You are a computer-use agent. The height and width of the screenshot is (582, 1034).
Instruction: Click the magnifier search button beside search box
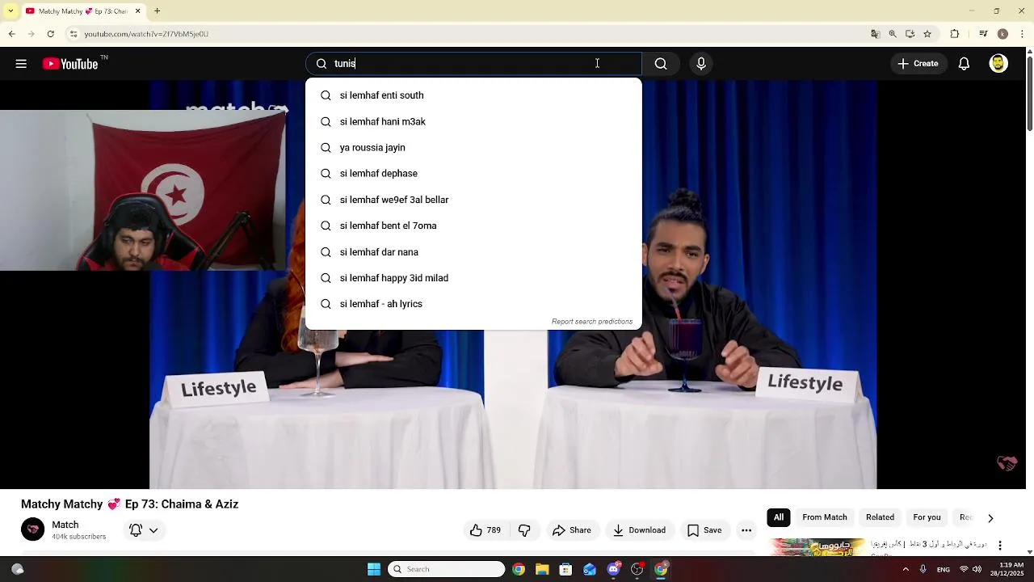click(661, 64)
